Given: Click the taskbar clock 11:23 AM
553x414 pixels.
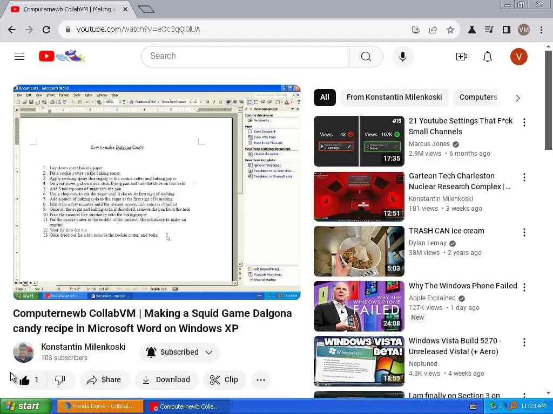Looking at the screenshot, I should click(533, 406).
